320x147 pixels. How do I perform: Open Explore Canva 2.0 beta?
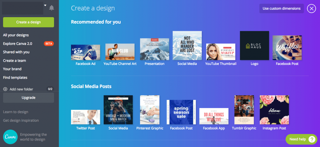coord(17,44)
